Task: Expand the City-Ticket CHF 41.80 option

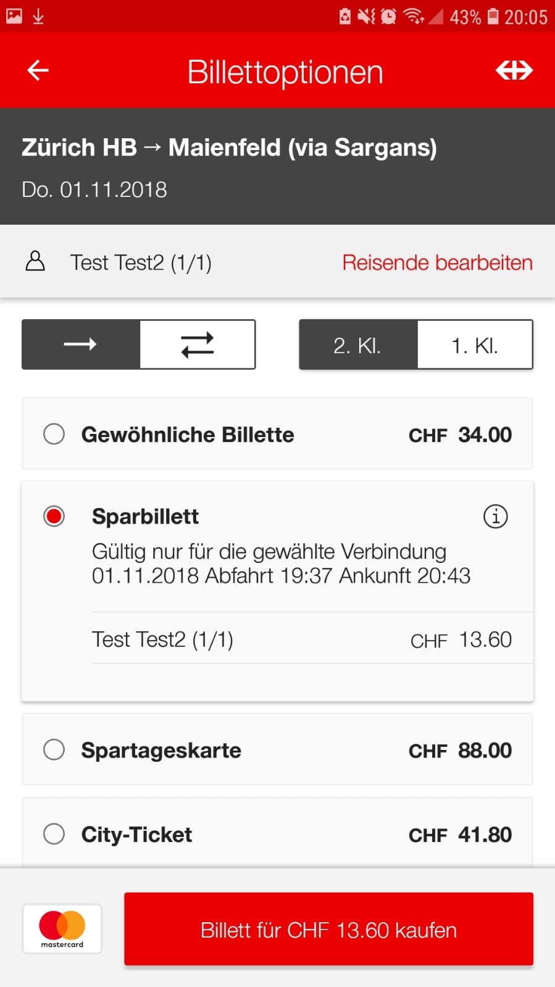Action: pos(277,834)
